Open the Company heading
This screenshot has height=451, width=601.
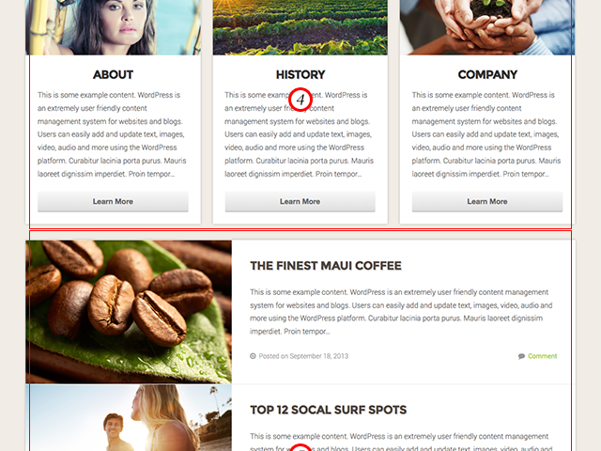point(487,74)
